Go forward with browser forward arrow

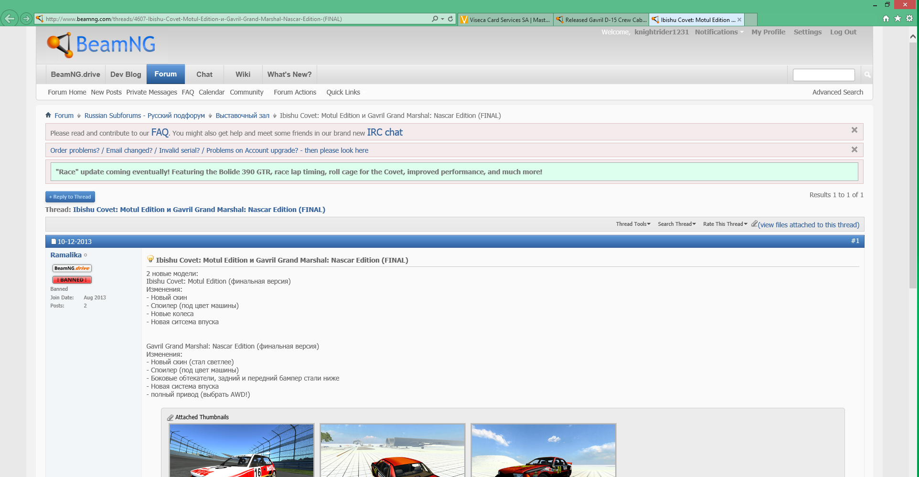[x=26, y=19]
